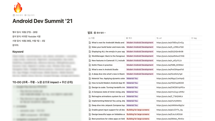
Task: Open link https://youtu.be/CMC8X1qVPEw
Action: [x=171, y=87]
